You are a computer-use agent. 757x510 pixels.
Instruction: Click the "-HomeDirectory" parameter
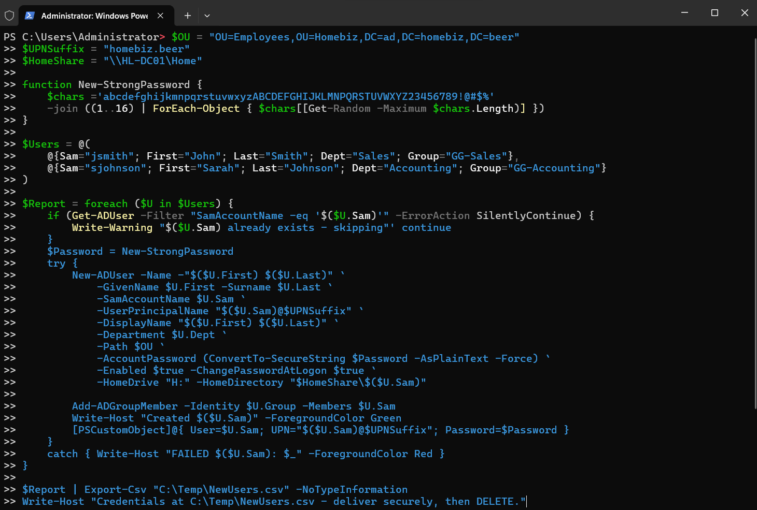point(240,382)
